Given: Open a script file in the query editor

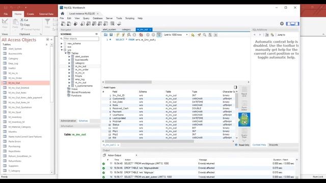Looking at the screenshot, I should pos(105,35).
